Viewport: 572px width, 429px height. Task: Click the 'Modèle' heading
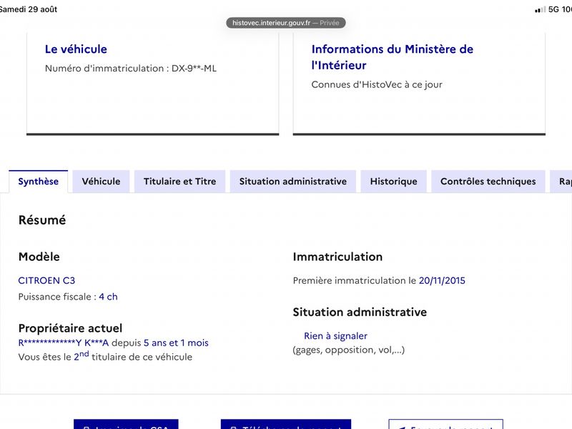tap(39, 257)
